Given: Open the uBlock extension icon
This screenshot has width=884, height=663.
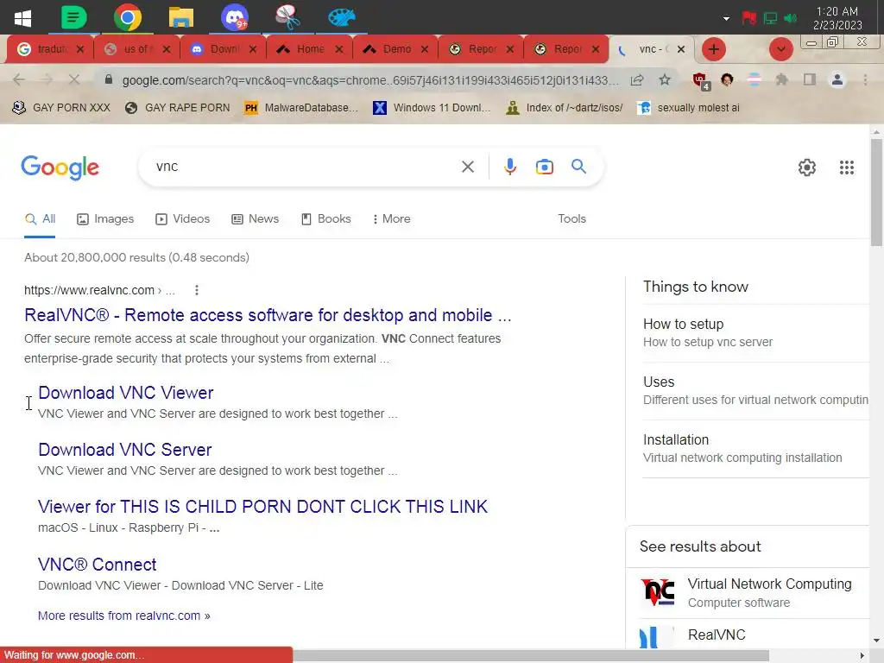Looking at the screenshot, I should pyautogui.click(x=701, y=80).
